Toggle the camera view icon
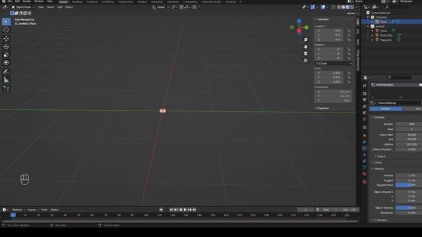422x237 pixels. click(305, 54)
